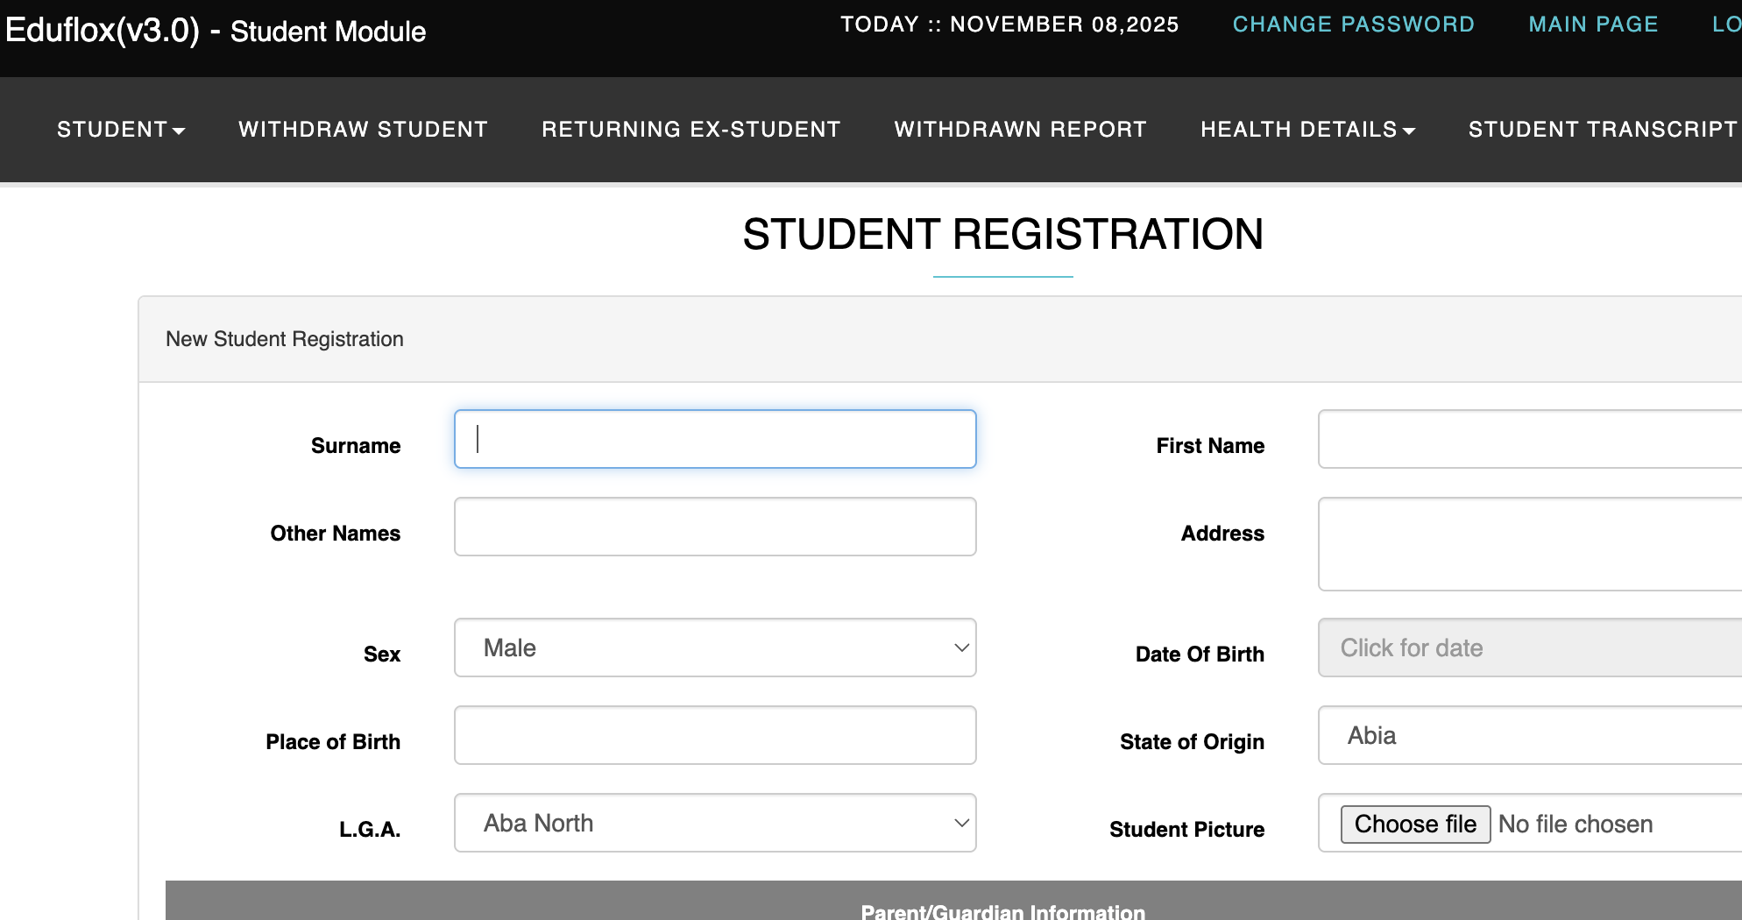Click the Other Names input field
The width and height of the screenshot is (1742, 920).
pyautogui.click(x=715, y=527)
